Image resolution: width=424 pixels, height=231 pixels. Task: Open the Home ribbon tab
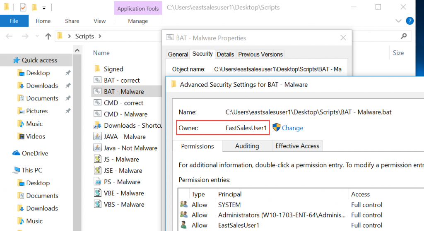pos(43,21)
